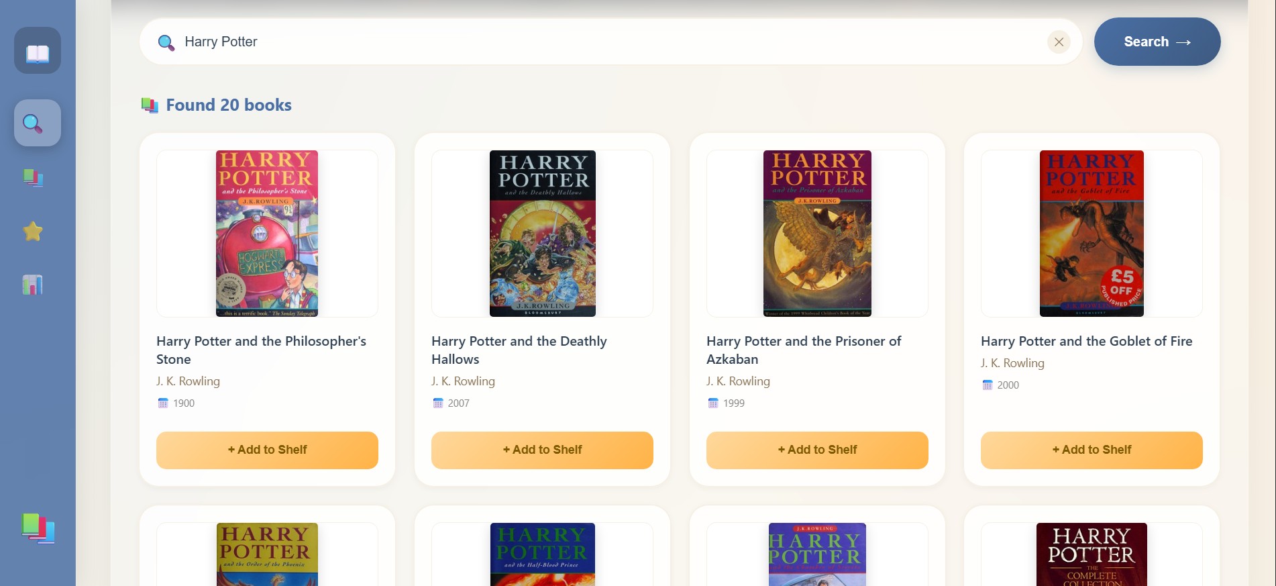Click the Complete Collection book cover
The height and width of the screenshot is (586, 1276).
tap(1092, 555)
